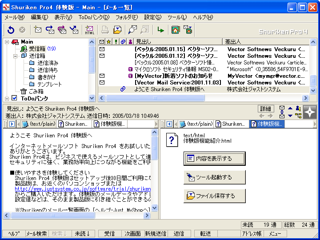Click the 転送 bottom bar button
Image resolution: width=320 pixels, height=240 pixels.
click(205, 233)
